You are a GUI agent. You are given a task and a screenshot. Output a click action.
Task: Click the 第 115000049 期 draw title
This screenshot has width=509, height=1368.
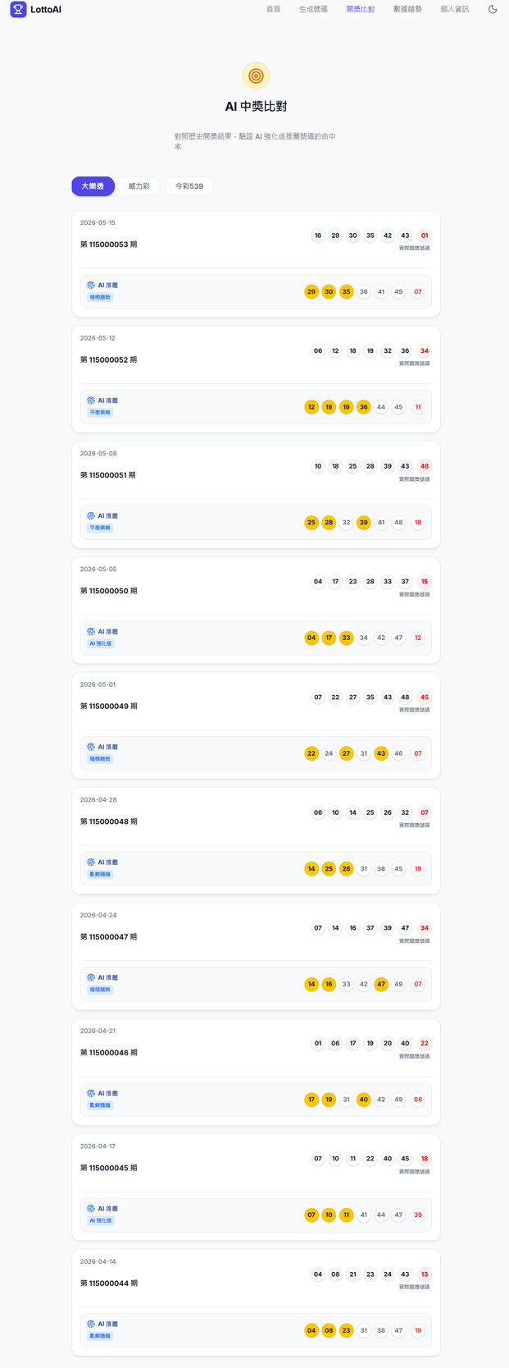(x=109, y=706)
